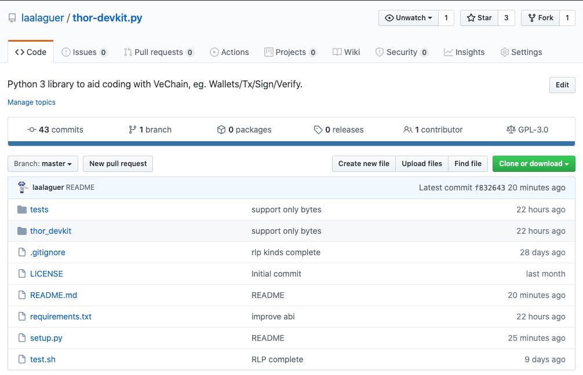Expand the Clone or download menu
Image resolution: width=583 pixels, height=375 pixels.
click(x=534, y=164)
